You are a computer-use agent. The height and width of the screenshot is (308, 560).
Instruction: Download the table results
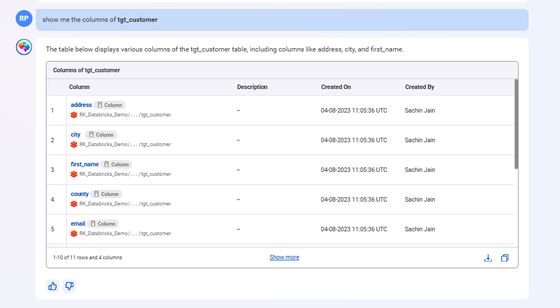coord(488,258)
